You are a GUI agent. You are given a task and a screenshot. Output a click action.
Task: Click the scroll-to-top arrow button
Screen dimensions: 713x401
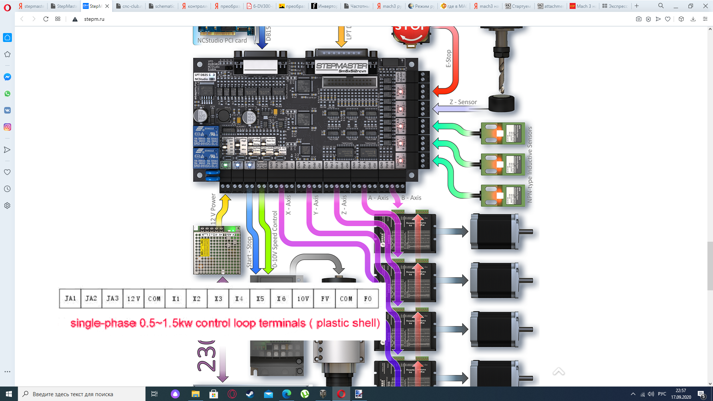coord(559,372)
